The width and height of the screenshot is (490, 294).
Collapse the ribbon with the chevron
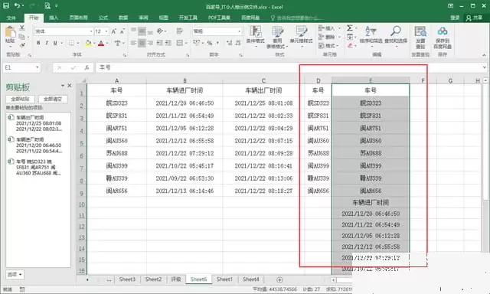click(484, 55)
